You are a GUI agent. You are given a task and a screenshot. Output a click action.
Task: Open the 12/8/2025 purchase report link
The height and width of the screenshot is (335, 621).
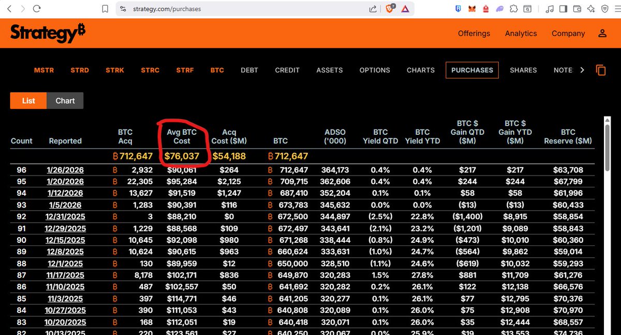coord(65,252)
